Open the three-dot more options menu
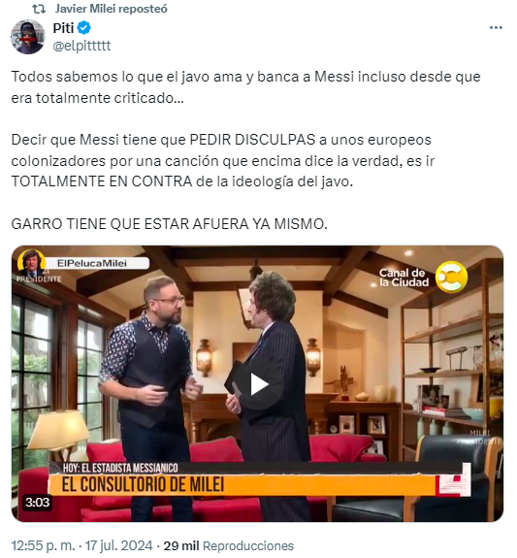The height and width of the screenshot is (558, 517). tap(496, 28)
